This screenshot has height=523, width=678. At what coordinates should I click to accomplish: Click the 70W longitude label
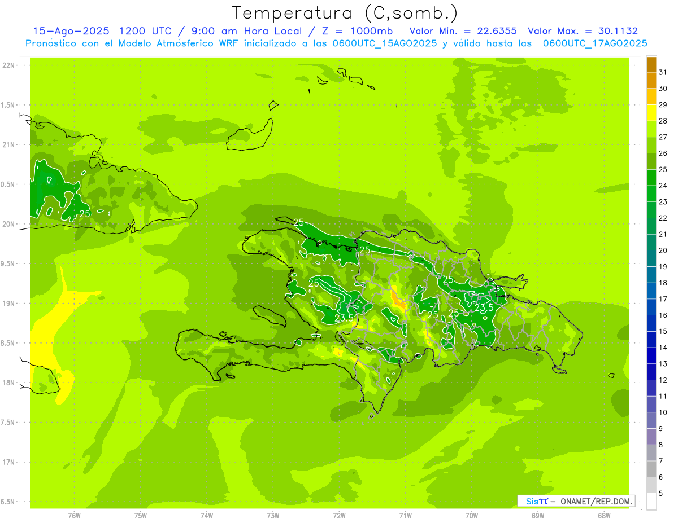point(472,515)
